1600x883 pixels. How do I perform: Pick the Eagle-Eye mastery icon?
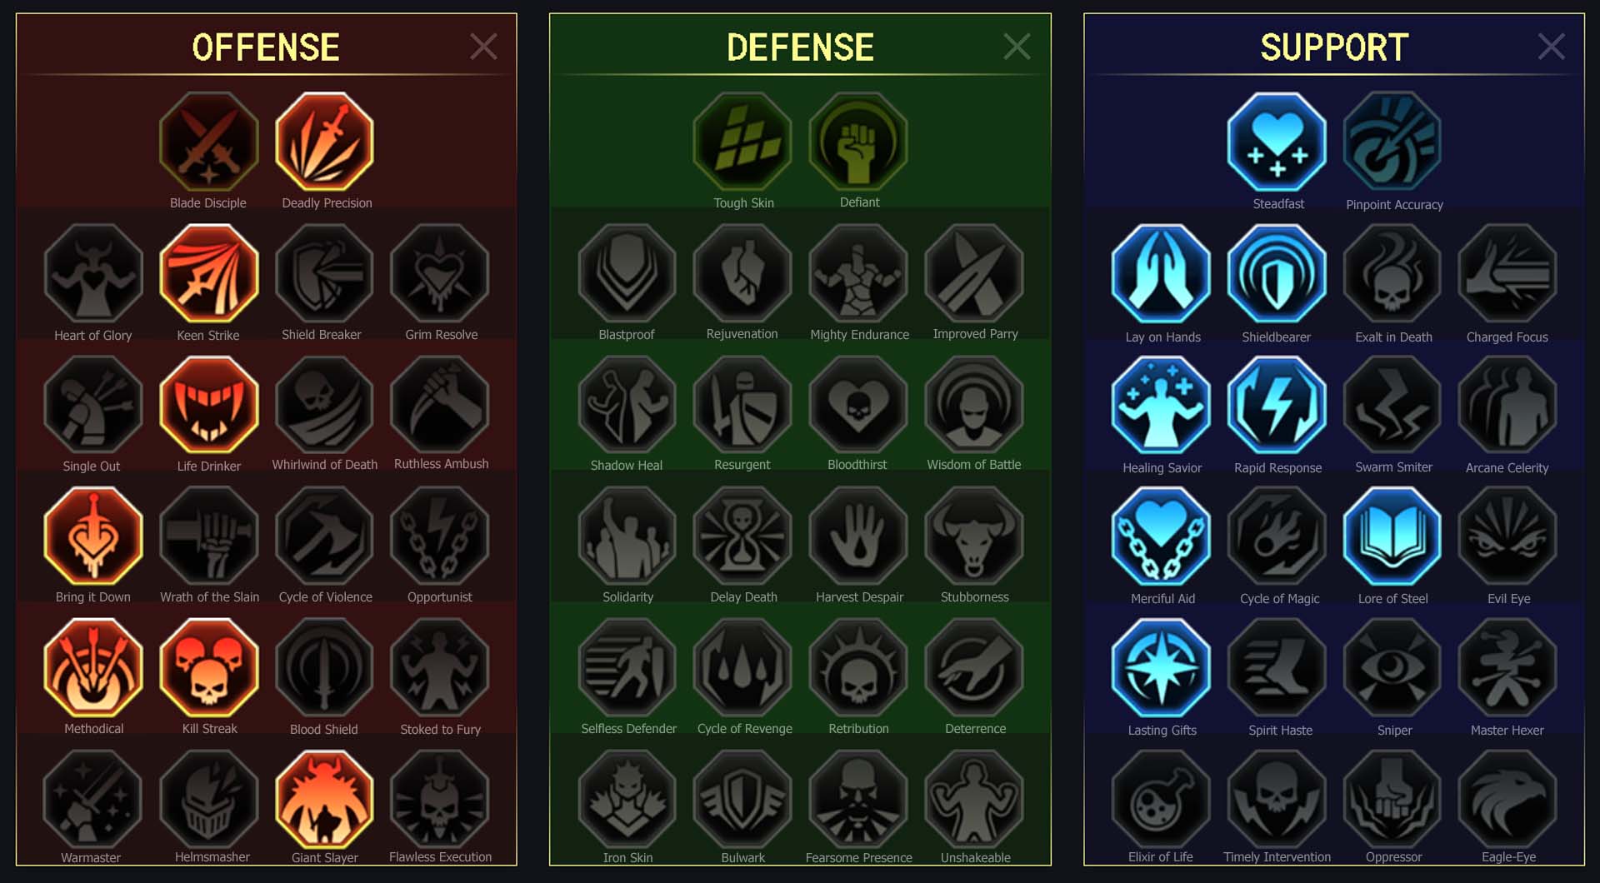pyautogui.click(x=1507, y=799)
